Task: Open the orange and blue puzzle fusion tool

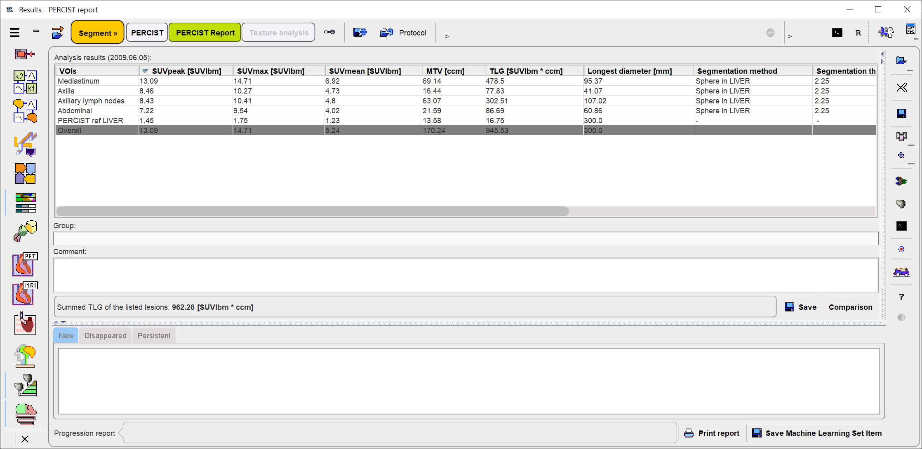Action: point(25,173)
